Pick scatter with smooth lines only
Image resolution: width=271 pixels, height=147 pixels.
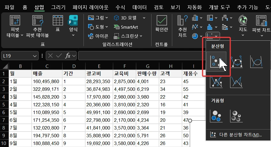tap(256, 62)
